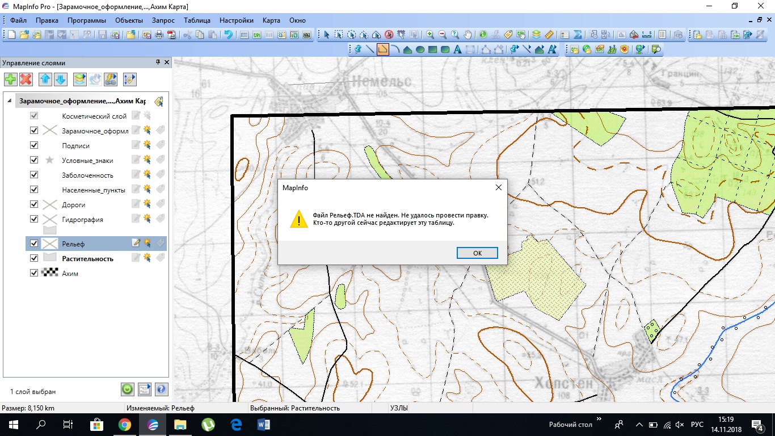
Task: Select the Line drawing tool
Action: [x=370, y=49]
